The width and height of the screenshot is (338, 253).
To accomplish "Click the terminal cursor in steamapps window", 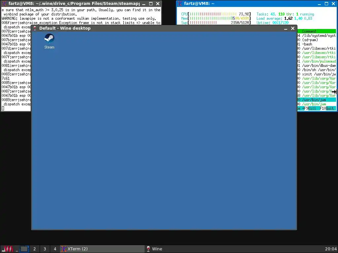I will coord(3,108).
